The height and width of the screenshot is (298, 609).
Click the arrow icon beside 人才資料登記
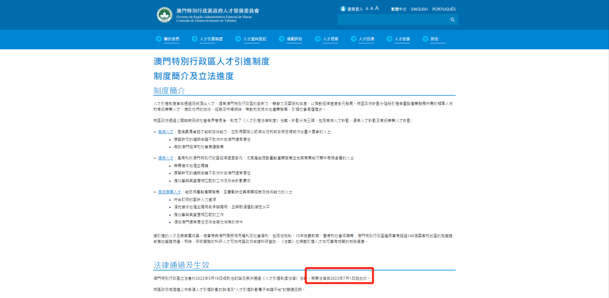[238, 39]
